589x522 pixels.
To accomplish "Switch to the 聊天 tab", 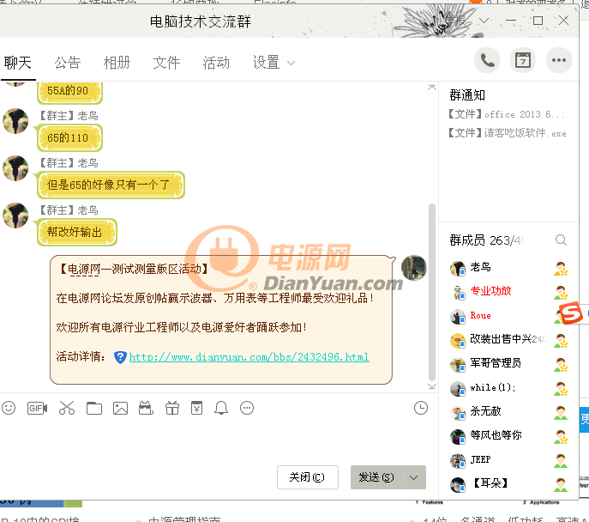I will coord(18,63).
